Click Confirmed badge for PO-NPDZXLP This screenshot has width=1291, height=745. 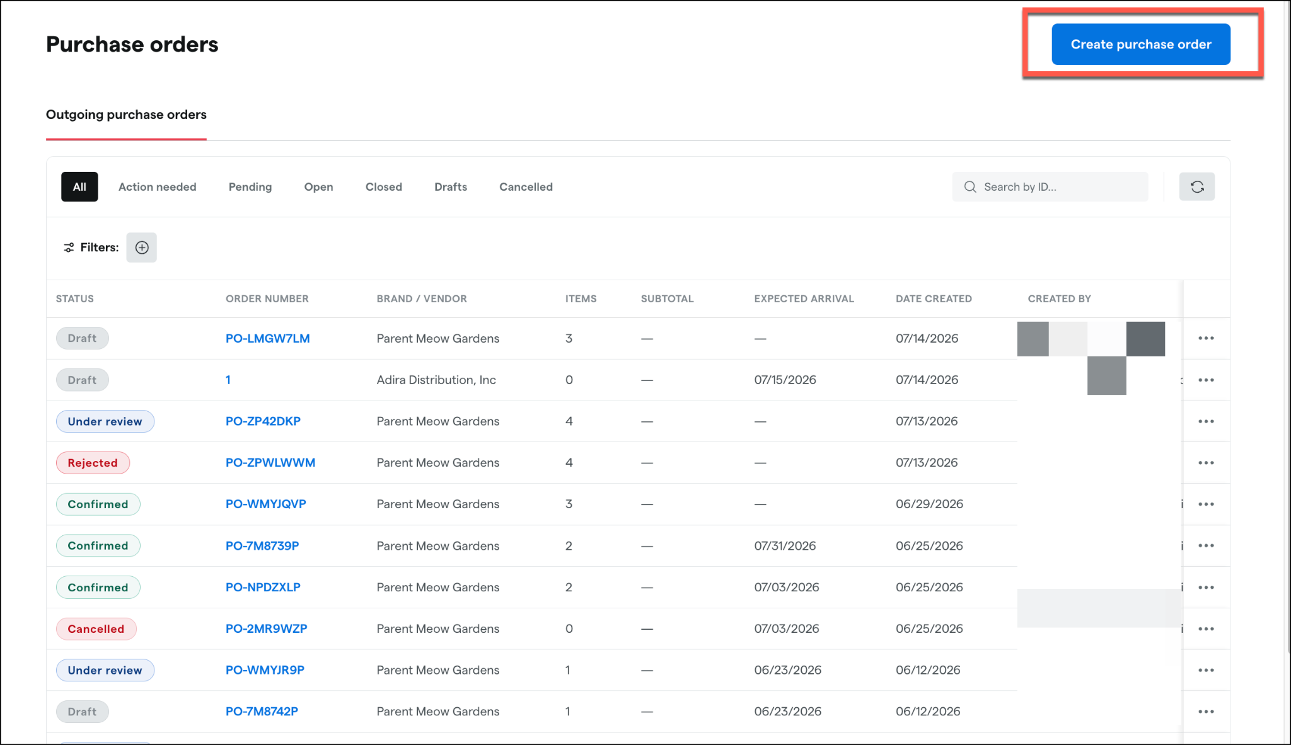tap(98, 588)
